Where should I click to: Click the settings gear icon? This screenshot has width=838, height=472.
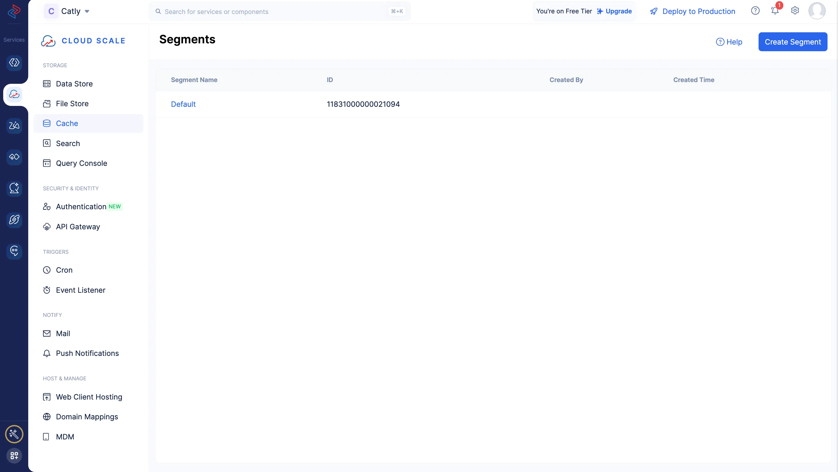[795, 11]
